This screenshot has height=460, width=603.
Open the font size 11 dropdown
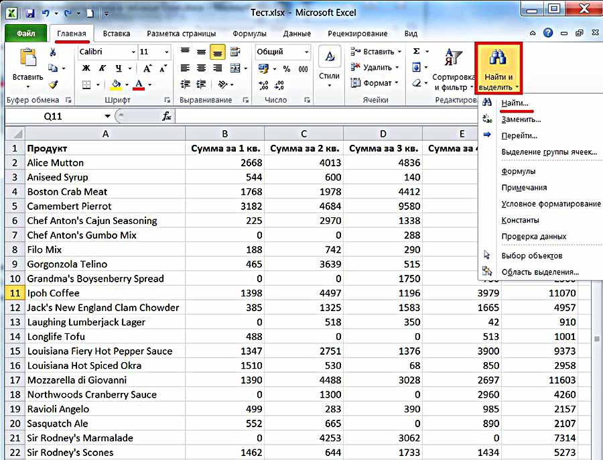point(167,52)
